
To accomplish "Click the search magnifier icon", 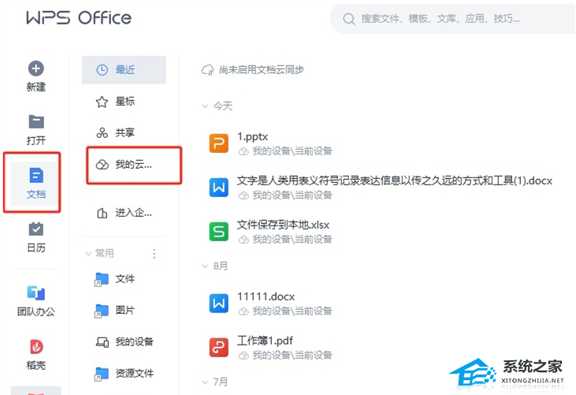I will (348, 19).
